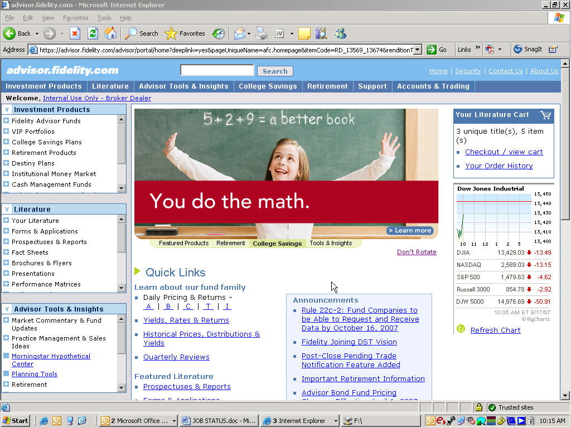Open the Mail icon dropdown arrow

pyautogui.click(x=249, y=33)
